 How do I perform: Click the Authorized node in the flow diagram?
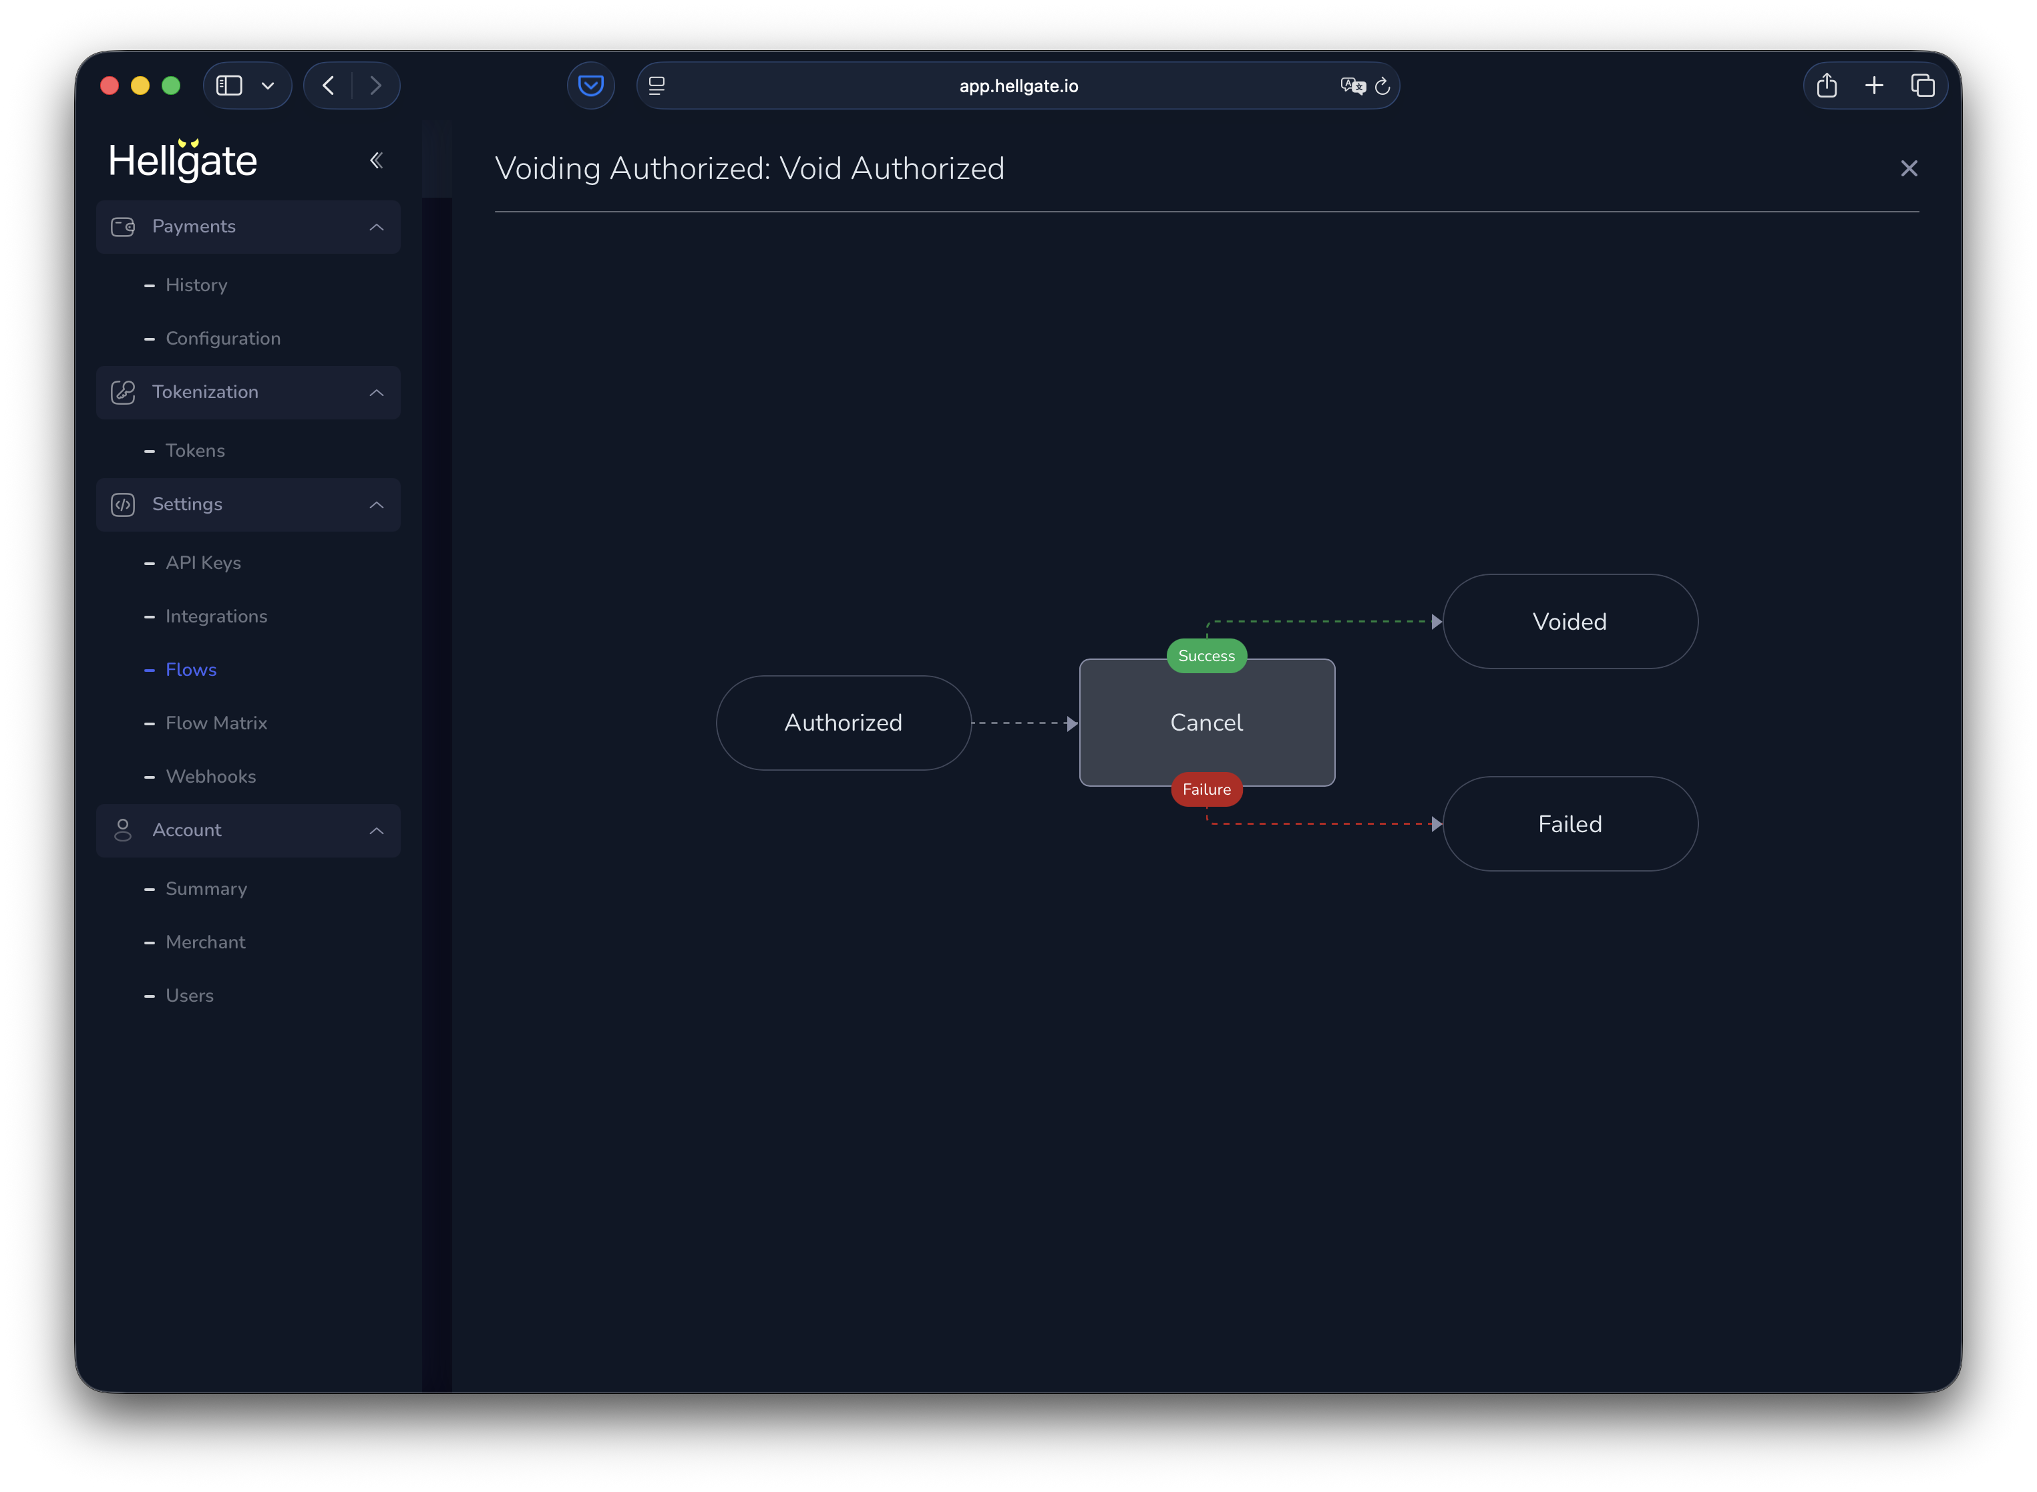point(844,723)
